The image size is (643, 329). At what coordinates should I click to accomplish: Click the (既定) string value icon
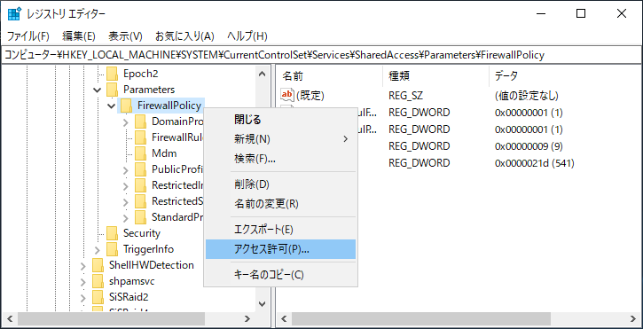(287, 95)
